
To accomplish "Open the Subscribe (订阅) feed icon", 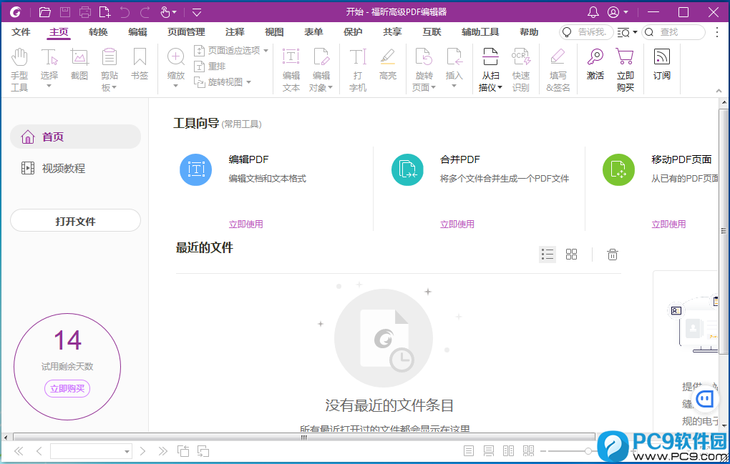I will [661, 56].
